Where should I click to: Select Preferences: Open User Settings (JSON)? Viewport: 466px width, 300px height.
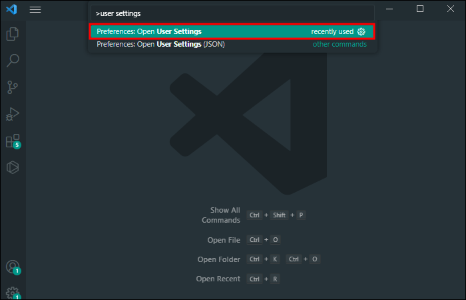coord(232,45)
